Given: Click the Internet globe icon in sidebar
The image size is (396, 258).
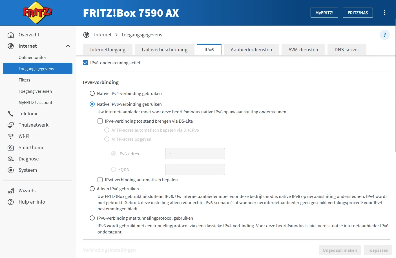Looking at the screenshot, I should click(11, 46).
